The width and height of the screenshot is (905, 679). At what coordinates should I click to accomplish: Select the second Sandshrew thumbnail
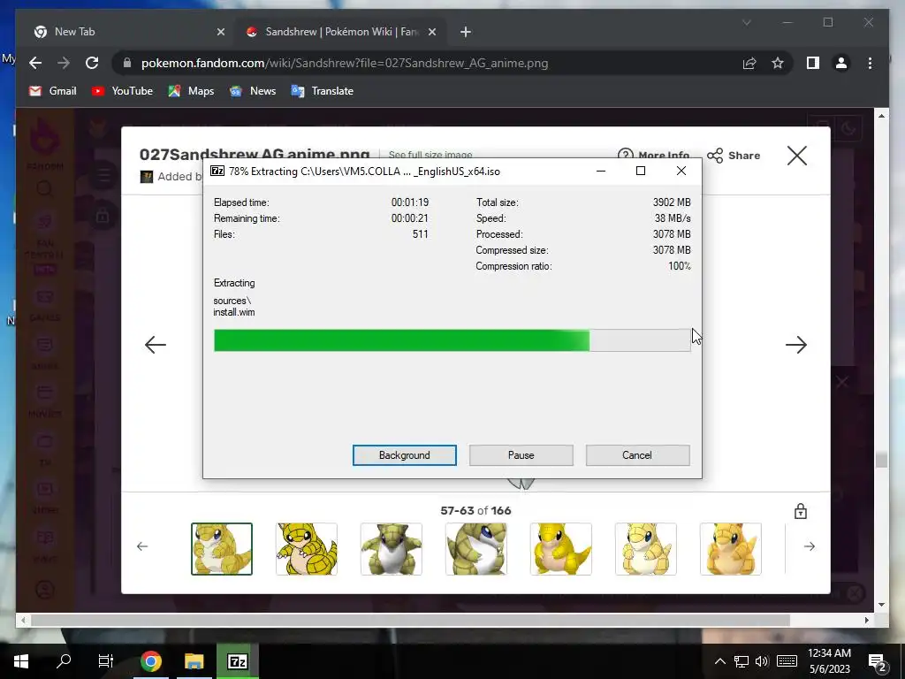click(307, 549)
